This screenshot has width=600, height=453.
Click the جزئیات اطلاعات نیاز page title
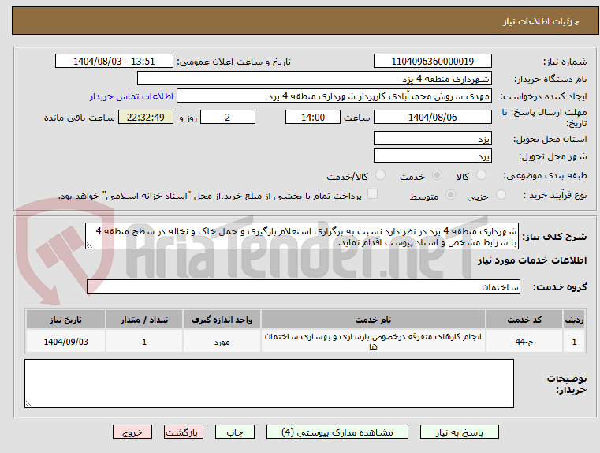[540, 21]
